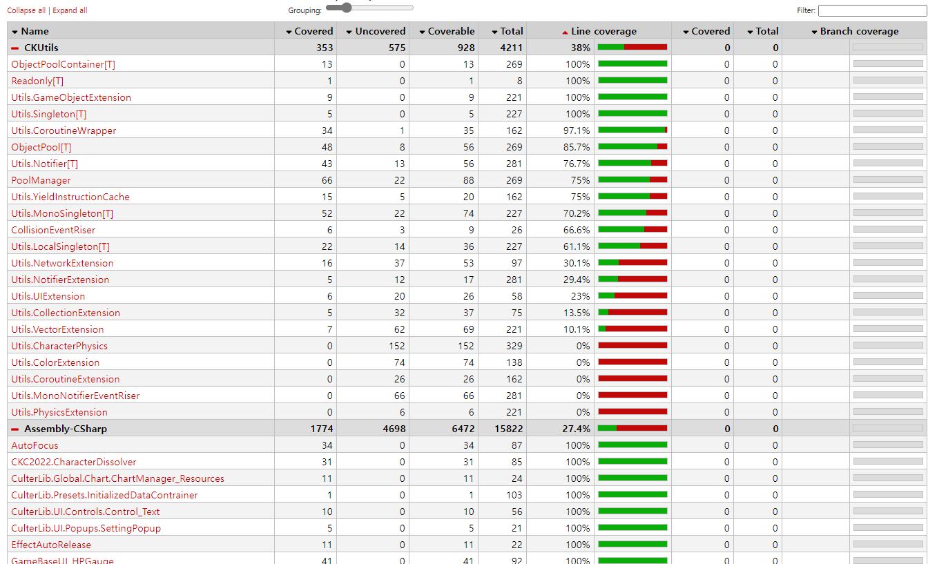Viewport: 937px width, 564px height.
Task: Click Expand all link
Action: click(70, 10)
